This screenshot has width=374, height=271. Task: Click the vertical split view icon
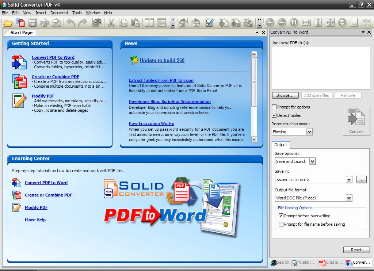click(x=149, y=23)
